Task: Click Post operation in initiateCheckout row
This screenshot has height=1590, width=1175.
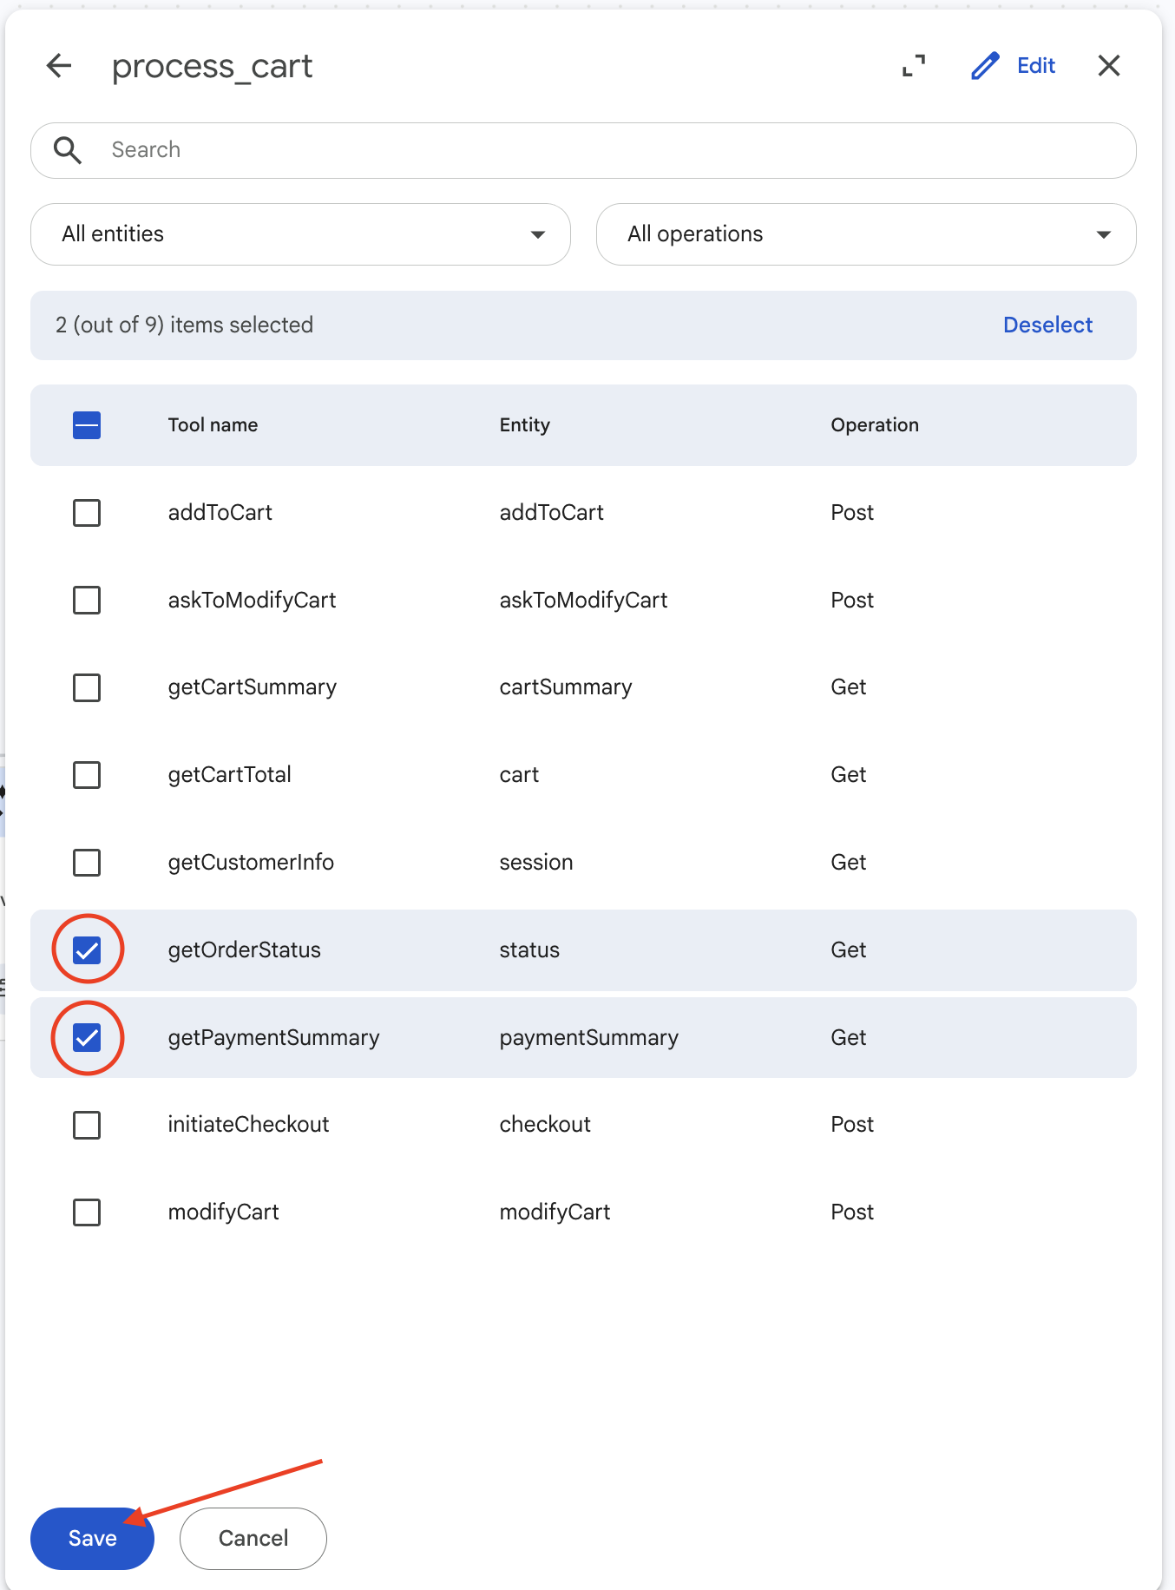Action: [852, 1125]
